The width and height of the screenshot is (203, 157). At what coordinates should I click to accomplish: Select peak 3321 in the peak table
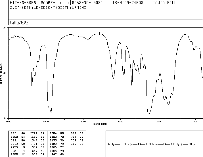tap(14, 133)
